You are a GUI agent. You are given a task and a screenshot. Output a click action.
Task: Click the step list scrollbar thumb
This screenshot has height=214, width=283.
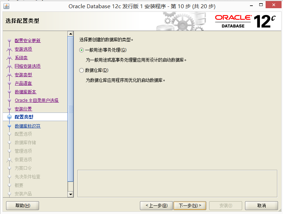coord(71,109)
